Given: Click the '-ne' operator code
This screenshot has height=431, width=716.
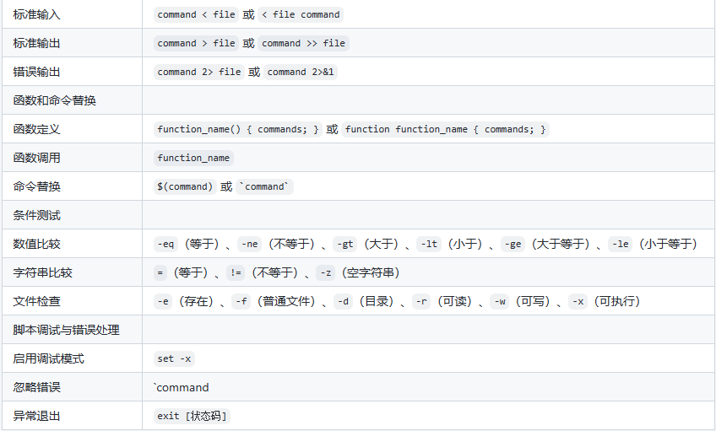Looking at the screenshot, I should pyautogui.click(x=250, y=245).
